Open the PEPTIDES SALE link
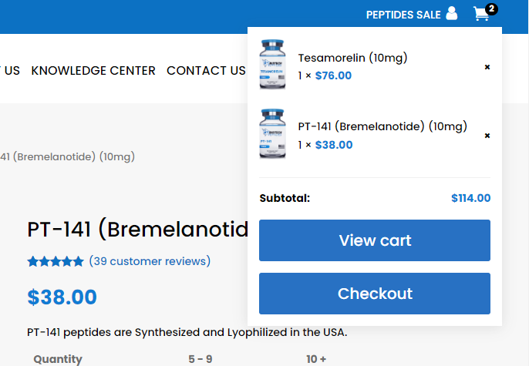This screenshot has width=529, height=366. [403, 15]
